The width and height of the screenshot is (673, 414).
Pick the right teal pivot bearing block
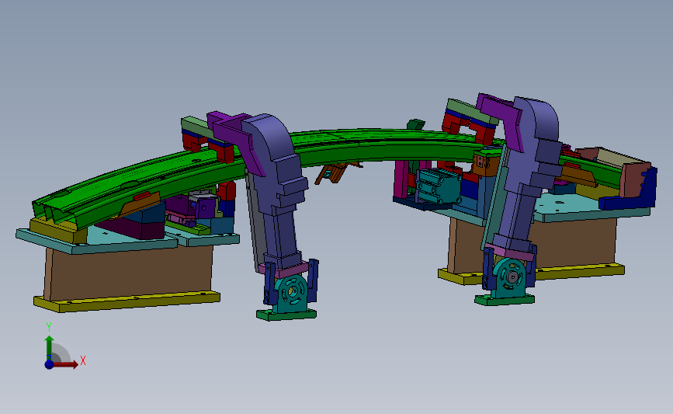509,277
